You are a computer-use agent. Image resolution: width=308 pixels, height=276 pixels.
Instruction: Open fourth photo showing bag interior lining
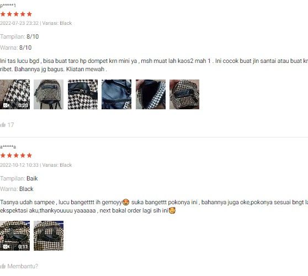click(x=116, y=94)
